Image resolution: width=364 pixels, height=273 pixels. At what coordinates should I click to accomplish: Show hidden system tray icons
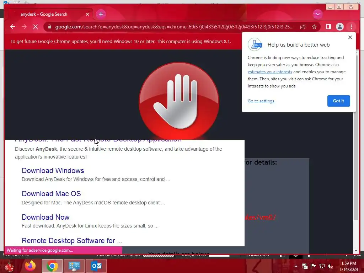(296, 266)
